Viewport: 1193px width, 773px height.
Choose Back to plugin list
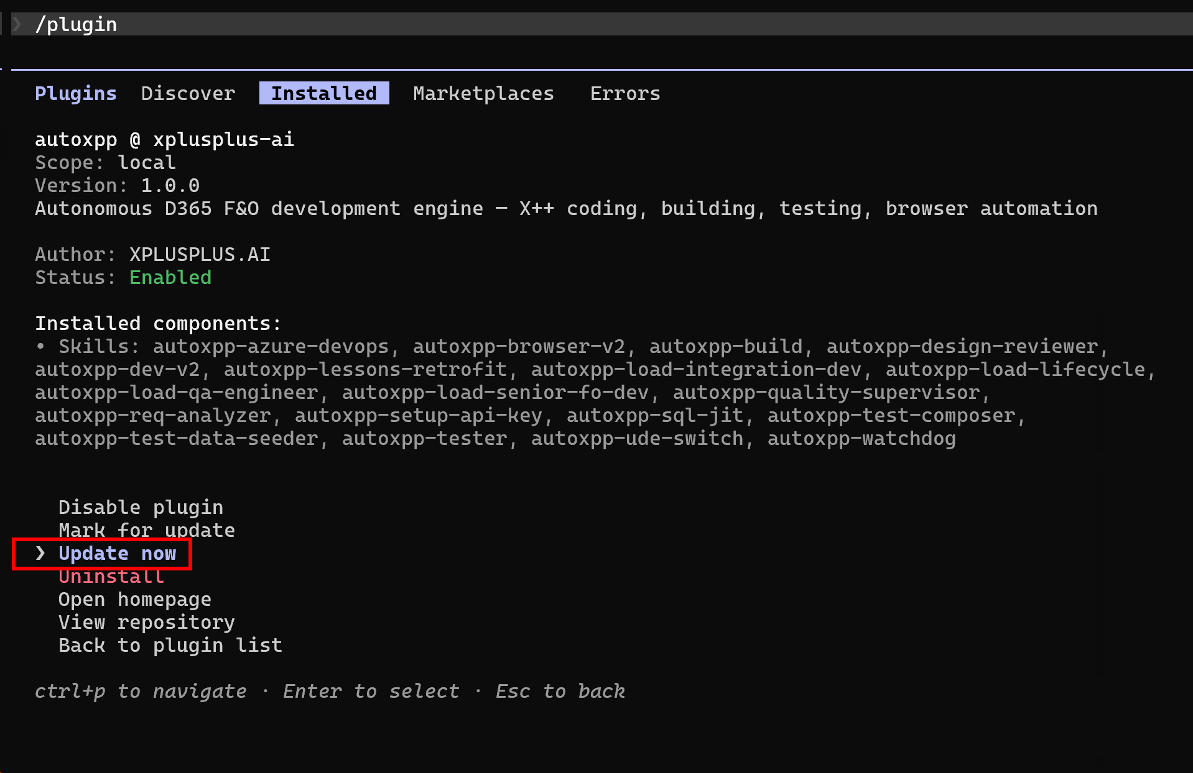click(x=170, y=645)
